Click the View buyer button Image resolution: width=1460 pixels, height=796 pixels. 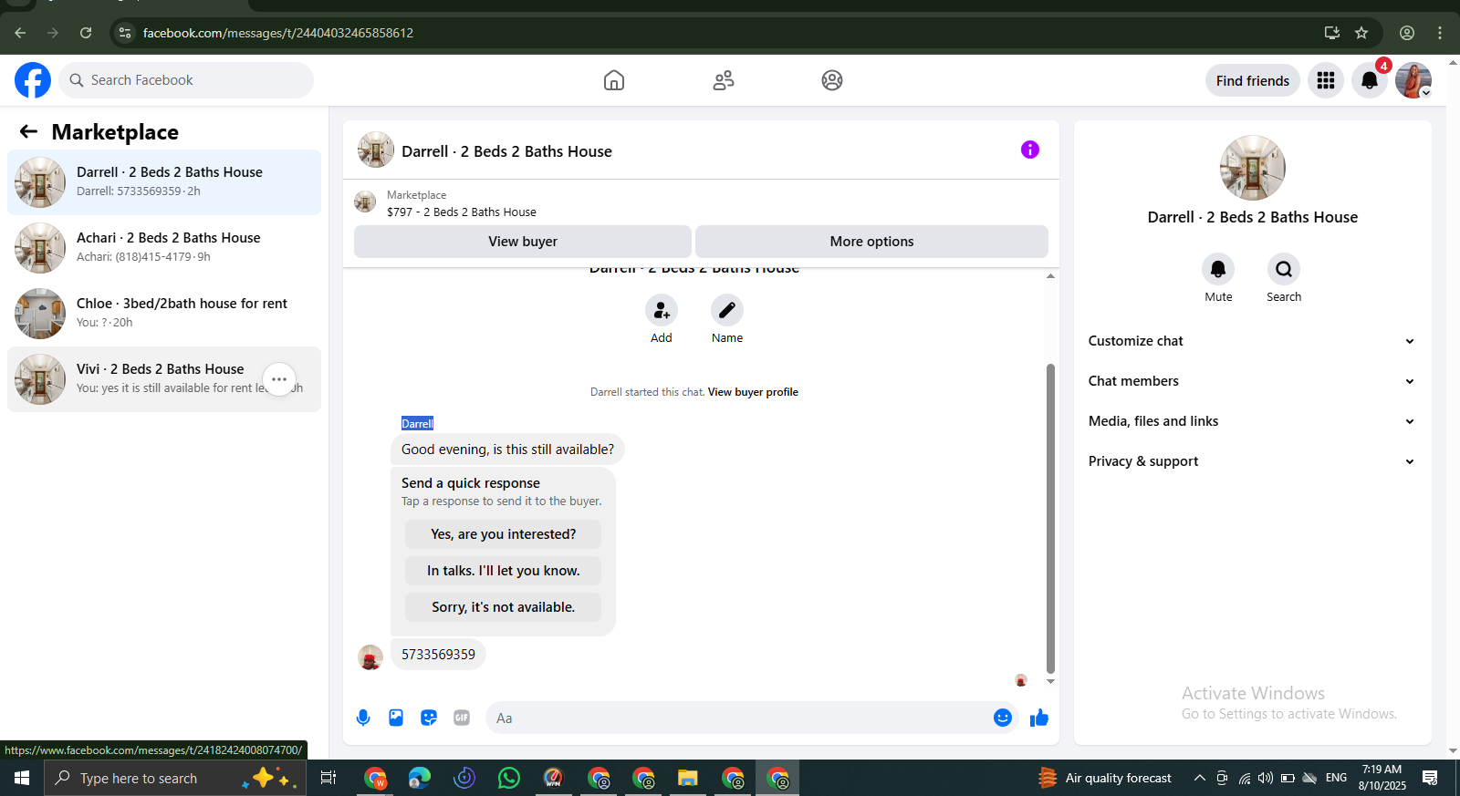click(523, 242)
